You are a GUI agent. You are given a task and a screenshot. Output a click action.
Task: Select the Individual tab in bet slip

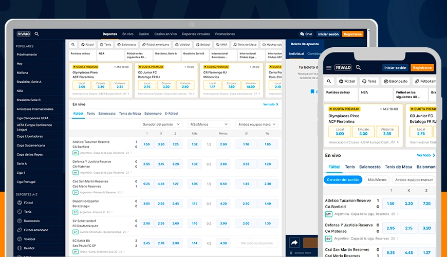(296, 53)
